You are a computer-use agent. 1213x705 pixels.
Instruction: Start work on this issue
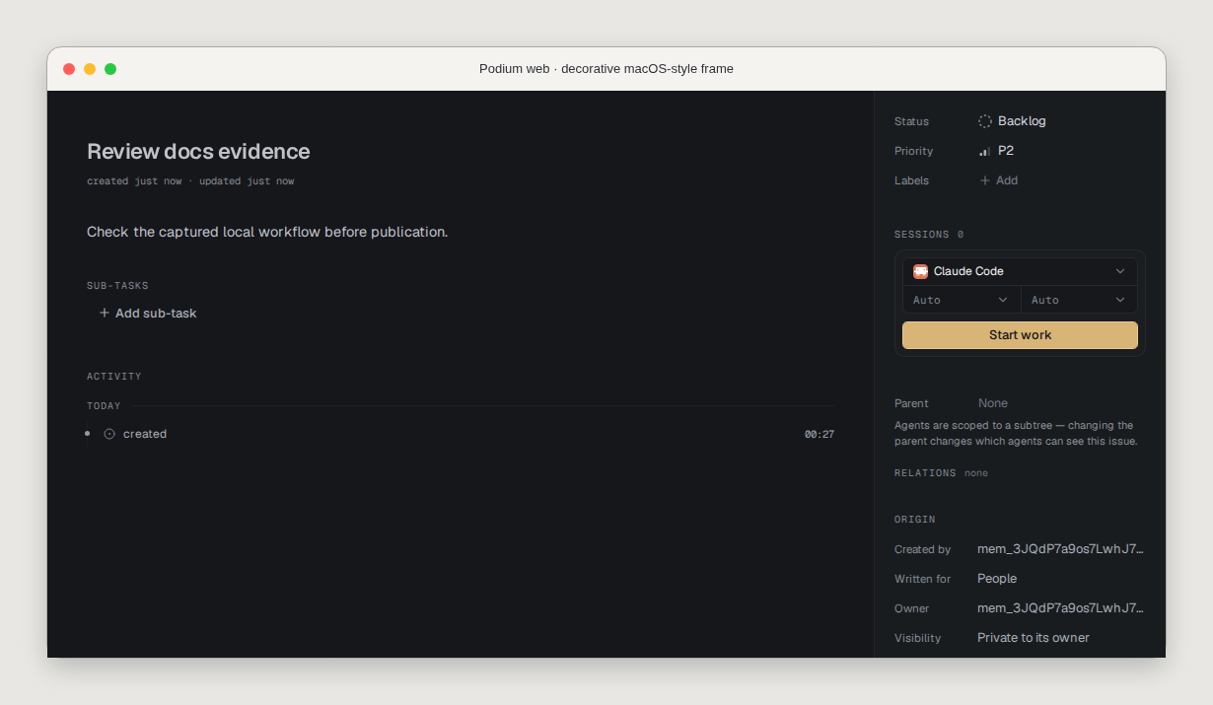click(x=1020, y=335)
